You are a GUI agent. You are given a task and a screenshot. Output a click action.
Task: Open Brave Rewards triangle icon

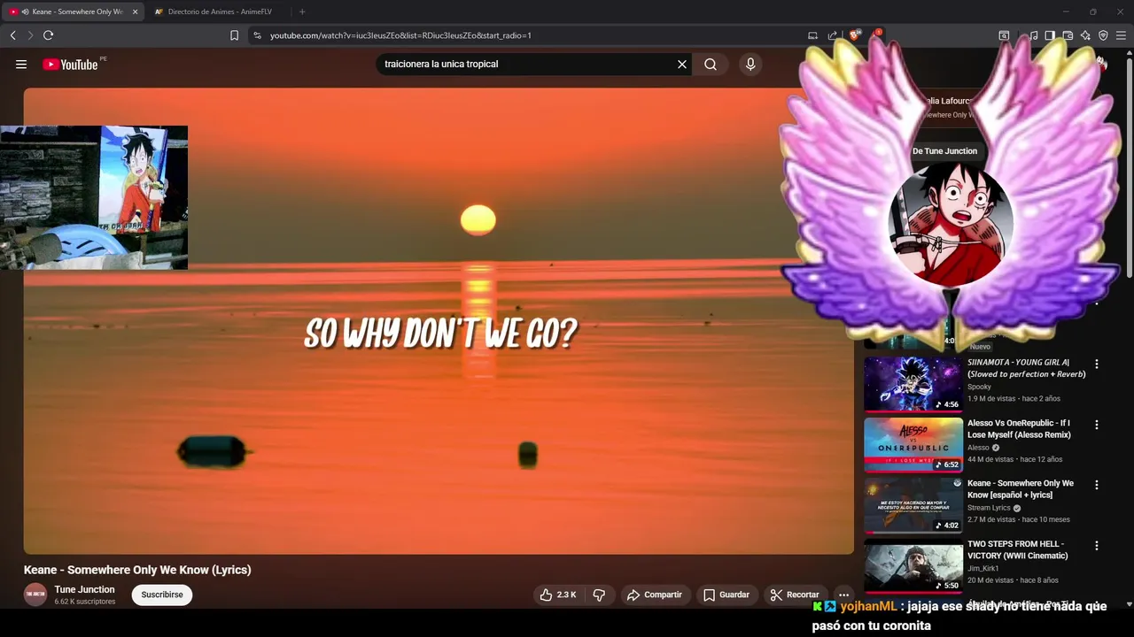coord(875,35)
